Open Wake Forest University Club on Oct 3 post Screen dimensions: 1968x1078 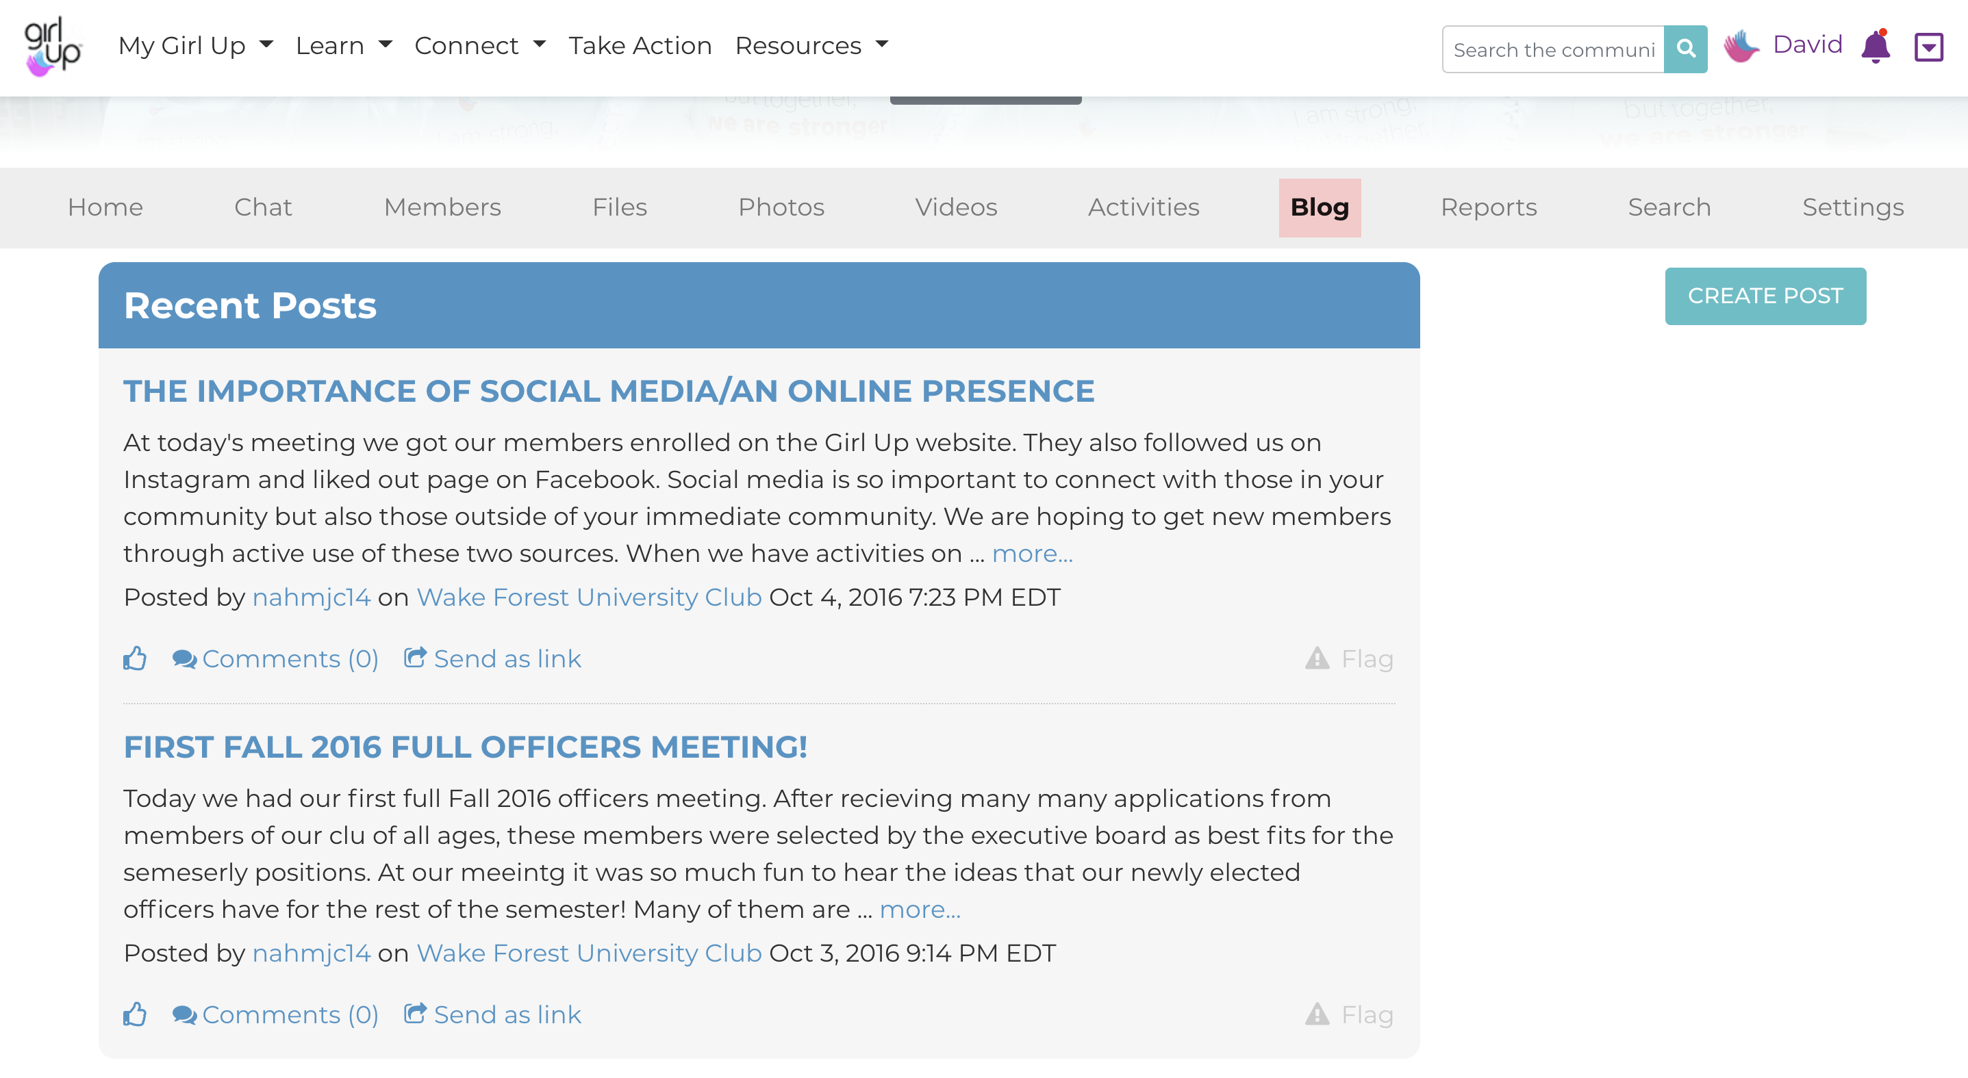[x=589, y=953]
